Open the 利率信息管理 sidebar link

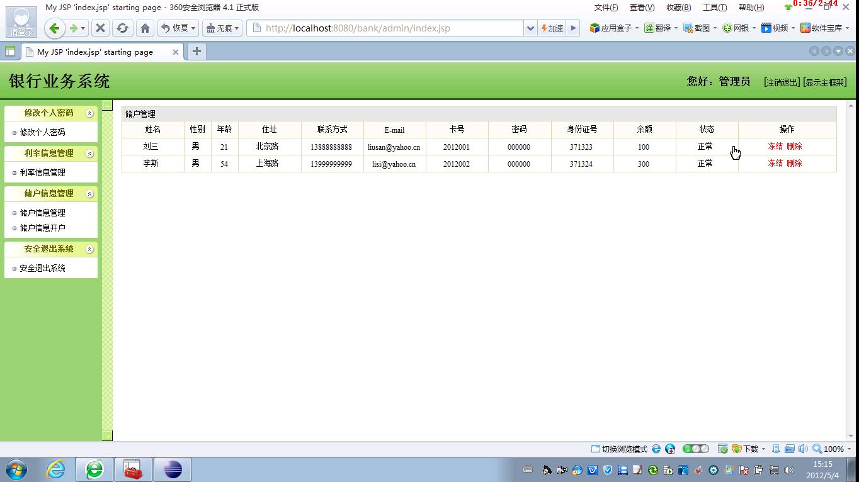[x=42, y=172]
